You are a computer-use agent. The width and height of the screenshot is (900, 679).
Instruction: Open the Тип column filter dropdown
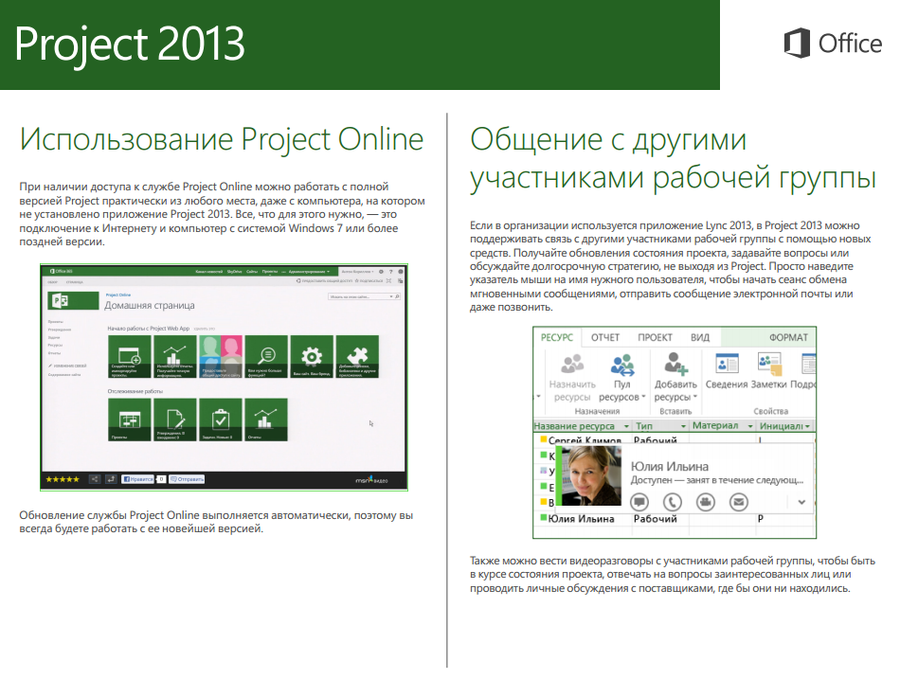pos(683,426)
